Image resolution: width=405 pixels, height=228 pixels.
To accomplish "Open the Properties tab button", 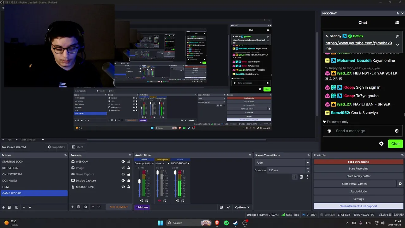I will (56, 147).
